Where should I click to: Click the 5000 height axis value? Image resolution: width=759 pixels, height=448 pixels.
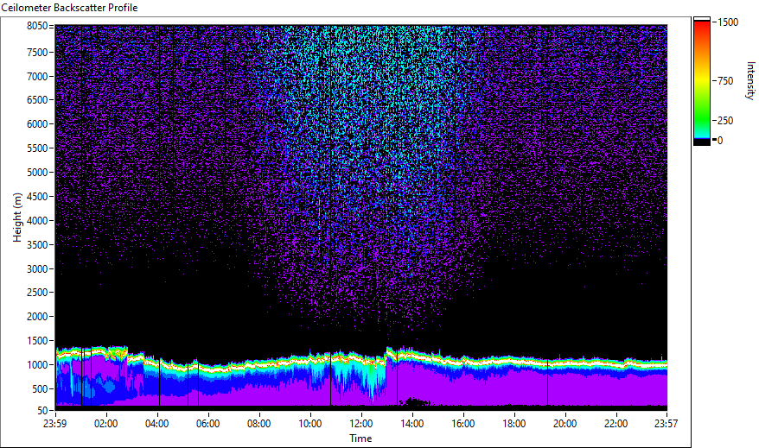(x=37, y=173)
